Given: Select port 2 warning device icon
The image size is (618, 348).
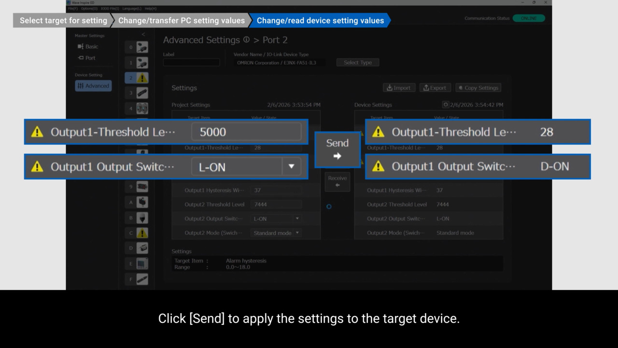Looking at the screenshot, I should tap(142, 78).
